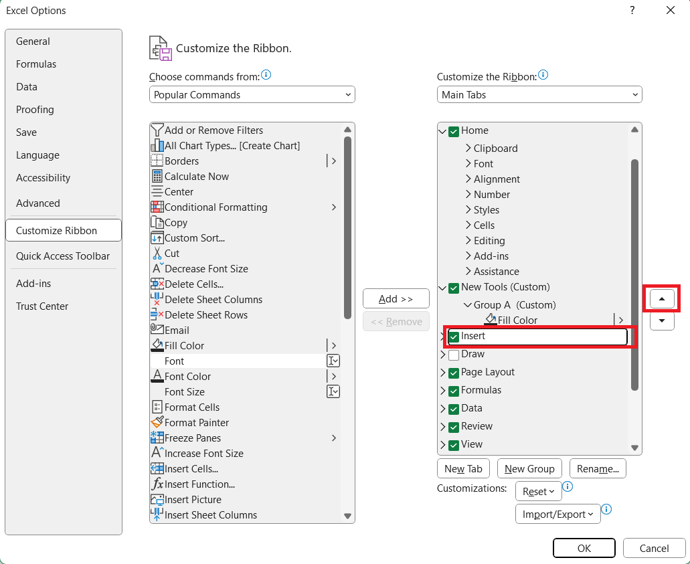The height and width of the screenshot is (564, 690).
Task: Click the Insert Picture icon
Action: click(x=157, y=500)
